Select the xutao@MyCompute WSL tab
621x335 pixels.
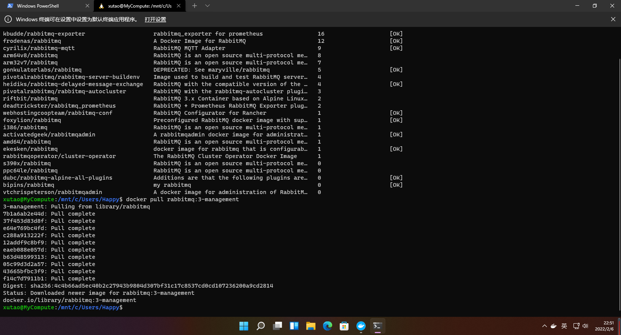click(x=139, y=6)
